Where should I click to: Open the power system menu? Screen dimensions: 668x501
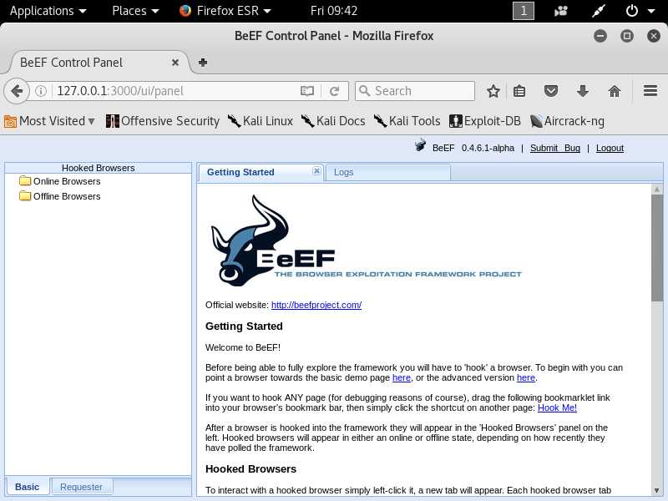[x=640, y=11]
